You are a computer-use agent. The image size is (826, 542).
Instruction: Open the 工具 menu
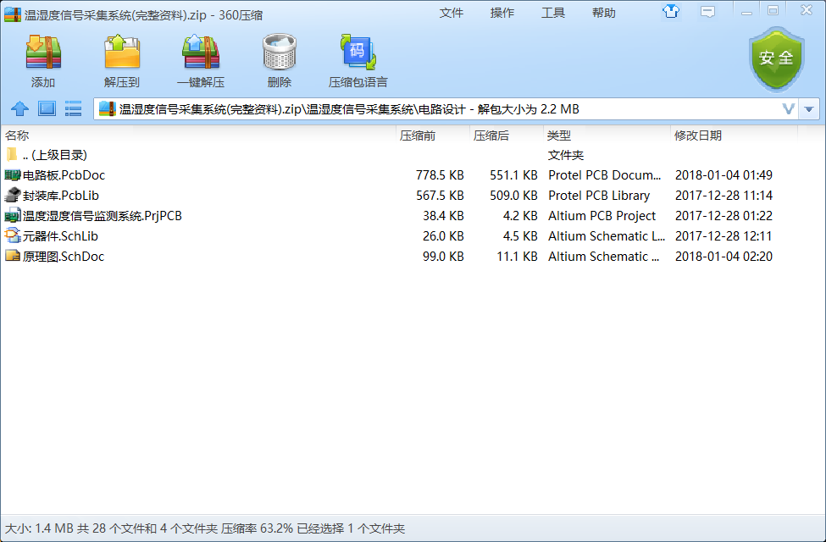tap(553, 13)
